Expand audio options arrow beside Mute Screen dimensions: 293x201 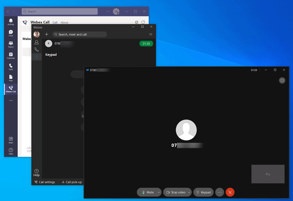pyautogui.click(x=159, y=192)
